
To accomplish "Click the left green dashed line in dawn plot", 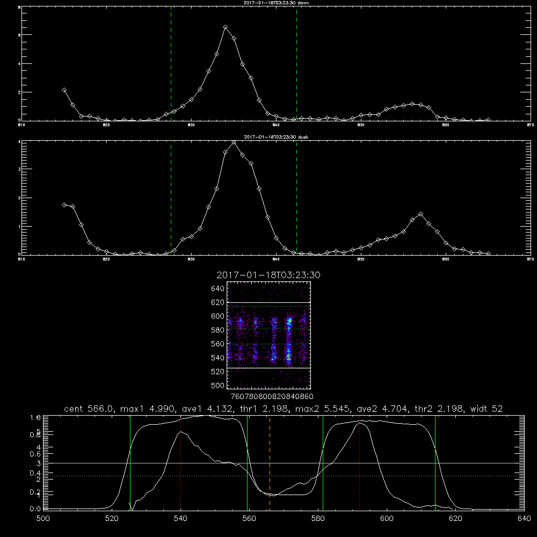I will pos(171,63).
